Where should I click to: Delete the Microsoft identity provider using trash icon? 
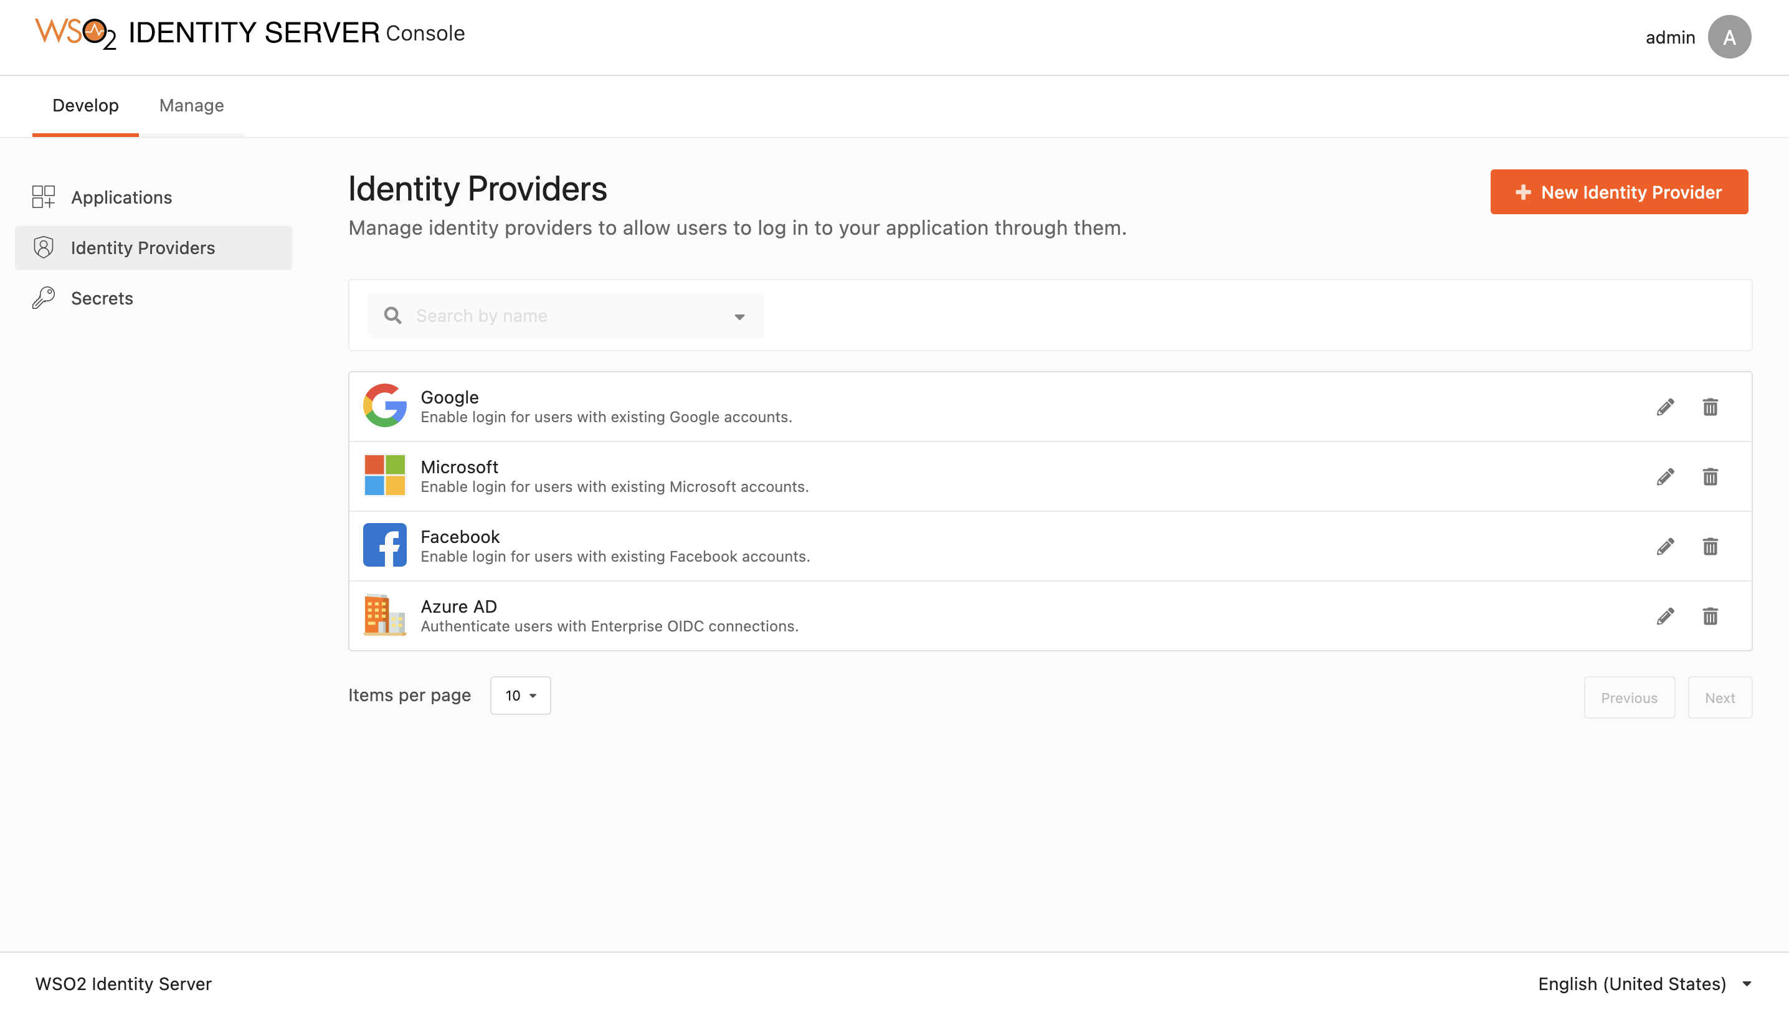(x=1711, y=476)
